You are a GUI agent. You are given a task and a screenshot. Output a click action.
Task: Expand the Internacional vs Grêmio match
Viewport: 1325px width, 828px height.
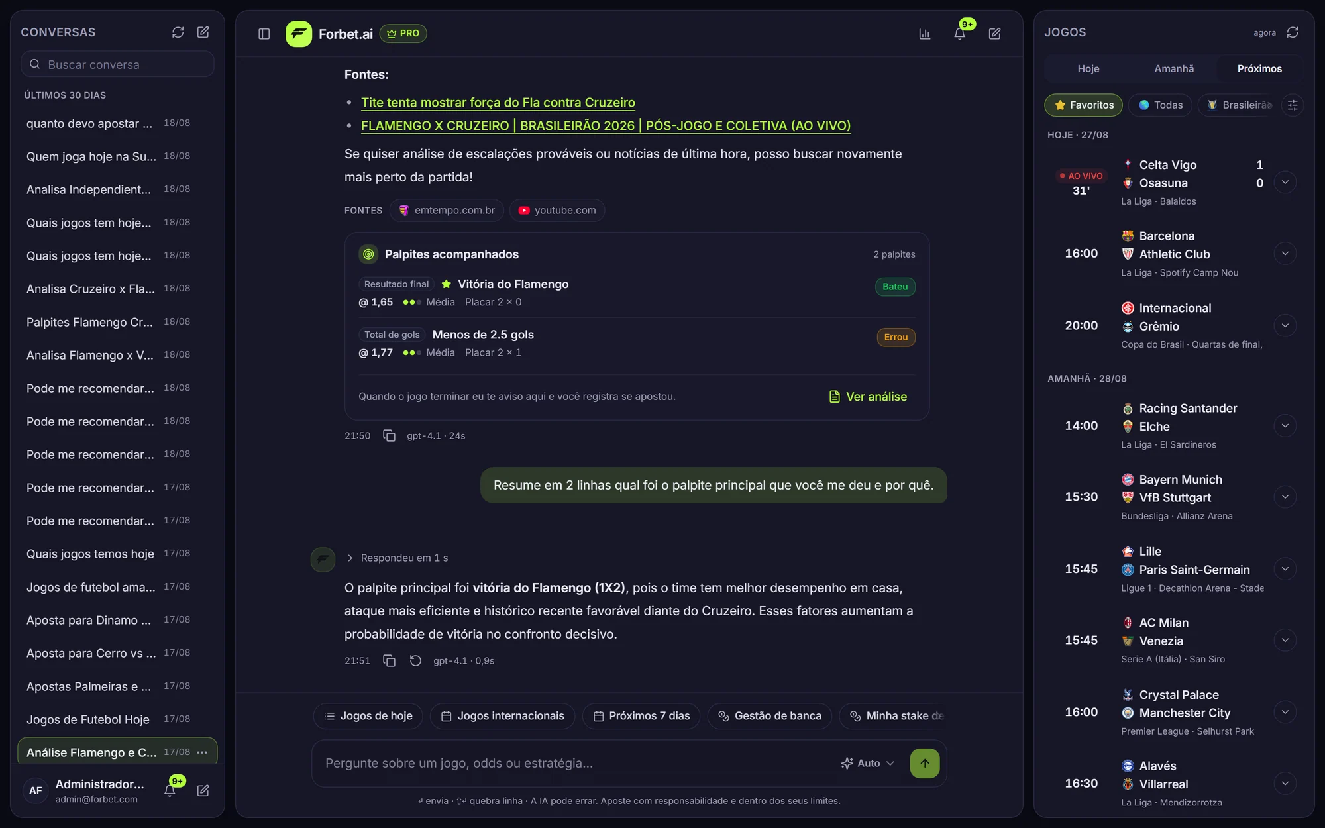[x=1285, y=325]
